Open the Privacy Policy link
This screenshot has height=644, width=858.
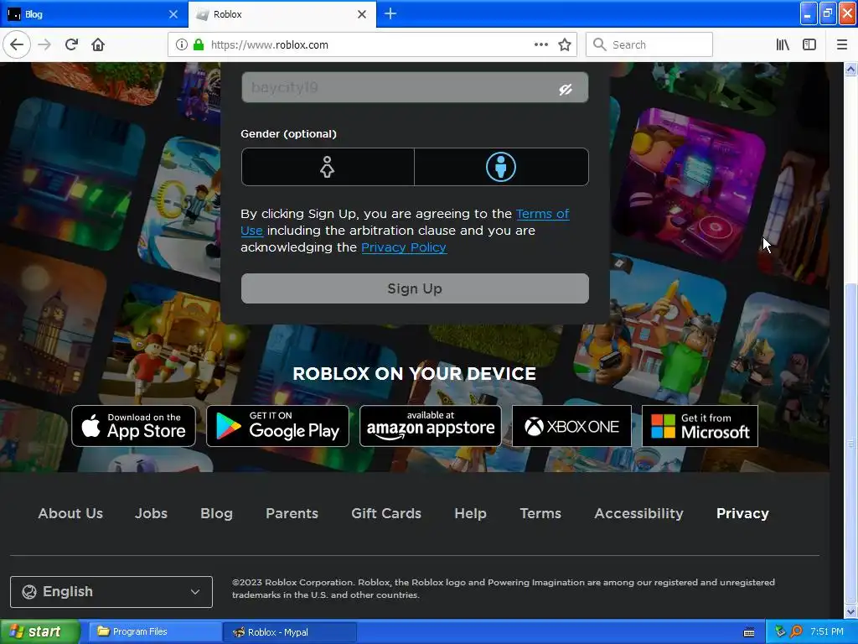(x=404, y=247)
